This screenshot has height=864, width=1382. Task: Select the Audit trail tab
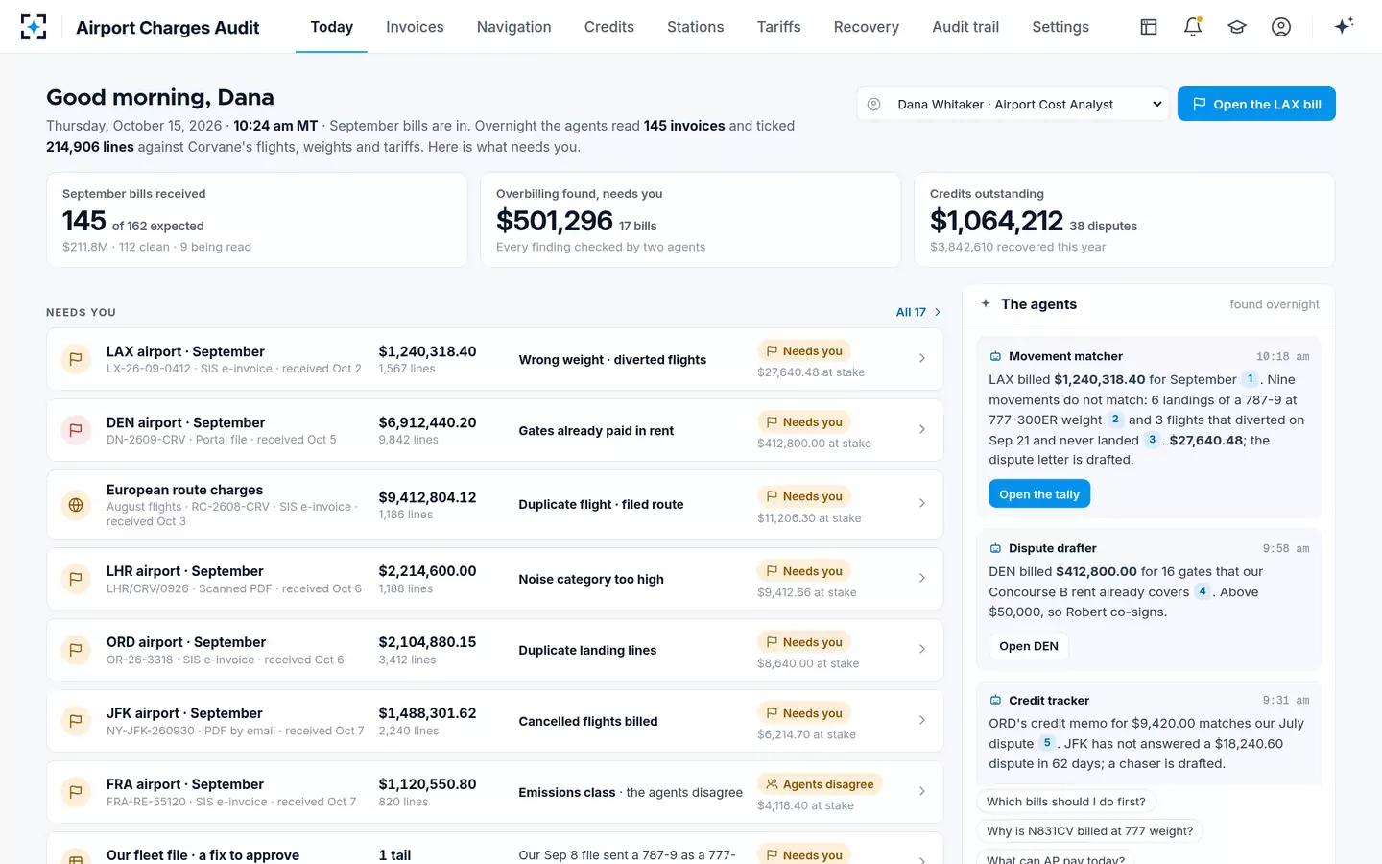pyautogui.click(x=965, y=27)
